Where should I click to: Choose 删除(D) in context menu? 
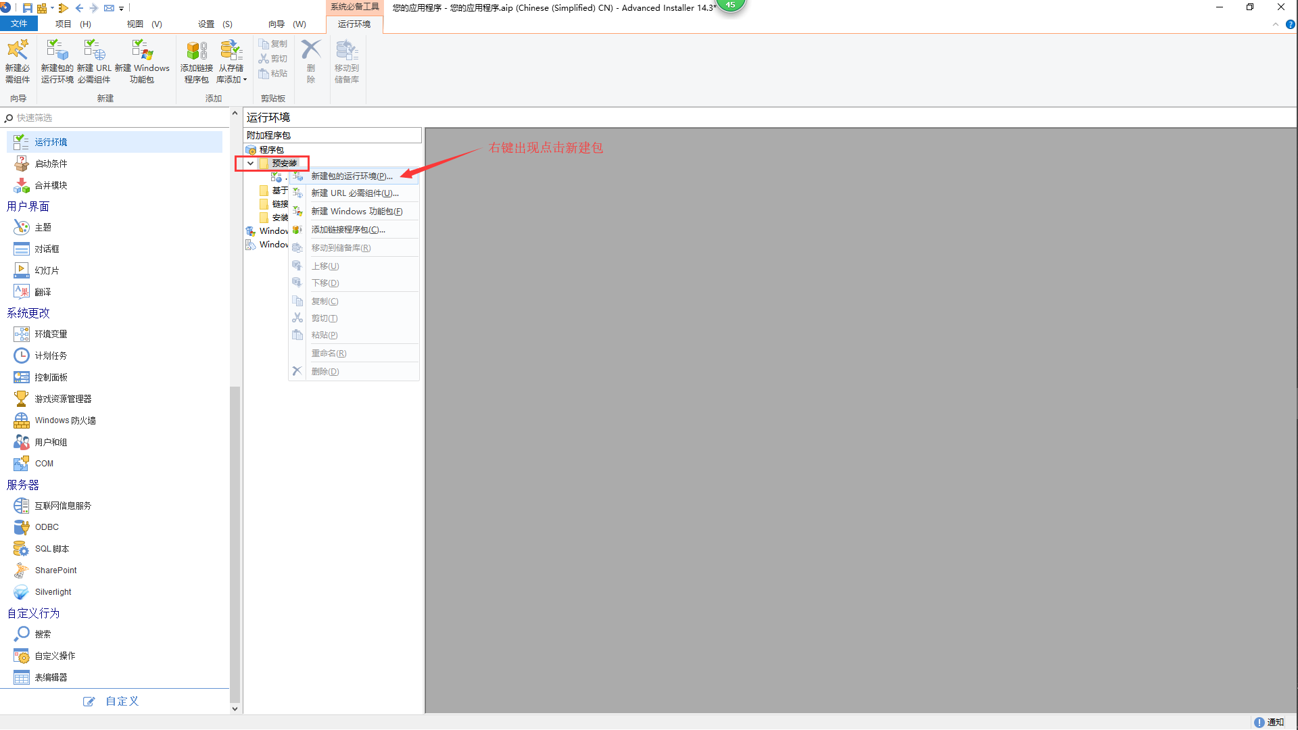(x=325, y=372)
